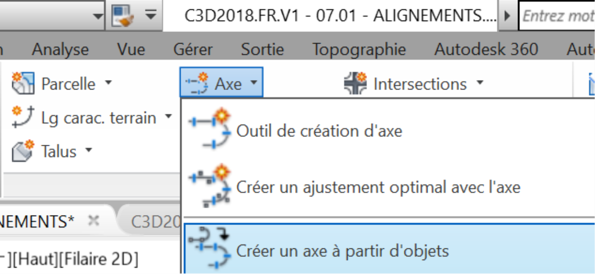Click the Talus grading icon
This screenshot has height=274, width=595.
(x=23, y=151)
